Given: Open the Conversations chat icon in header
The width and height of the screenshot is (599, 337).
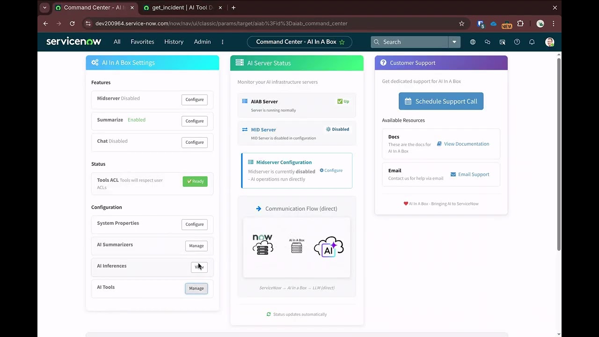Looking at the screenshot, I should [x=488, y=42].
